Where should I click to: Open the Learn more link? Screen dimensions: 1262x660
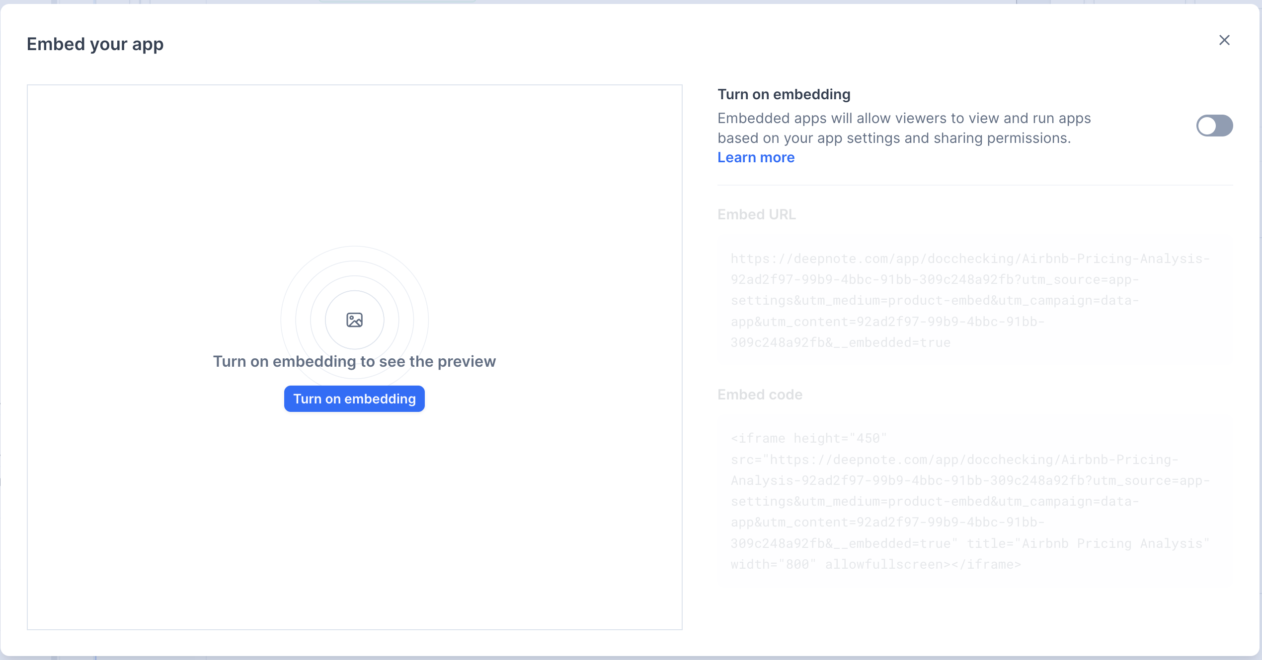756,157
